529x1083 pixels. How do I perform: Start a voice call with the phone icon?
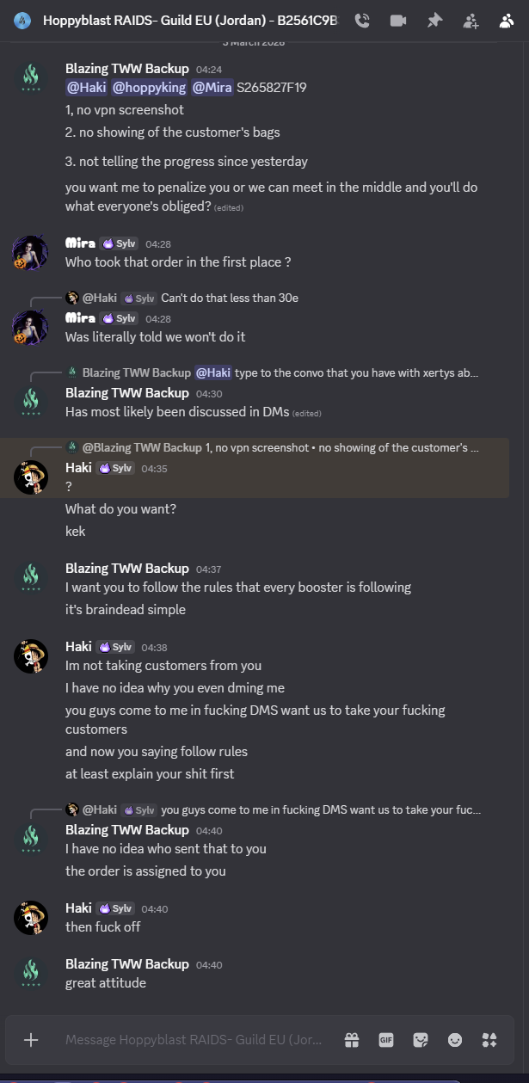coord(362,21)
